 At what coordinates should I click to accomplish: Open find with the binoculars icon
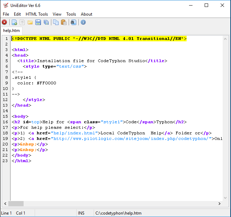(74, 22)
